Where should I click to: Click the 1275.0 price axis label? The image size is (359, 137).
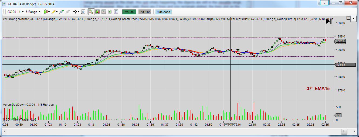tap(341, 90)
